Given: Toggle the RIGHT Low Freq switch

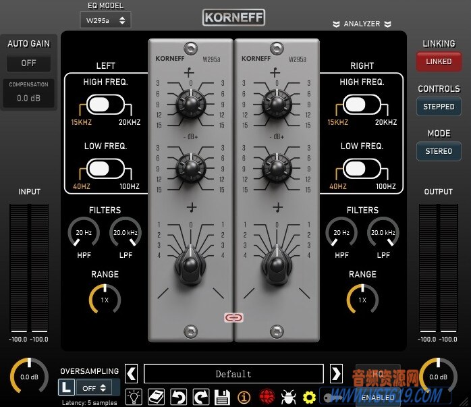Looking at the screenshot, I should (x=362, y=169).
